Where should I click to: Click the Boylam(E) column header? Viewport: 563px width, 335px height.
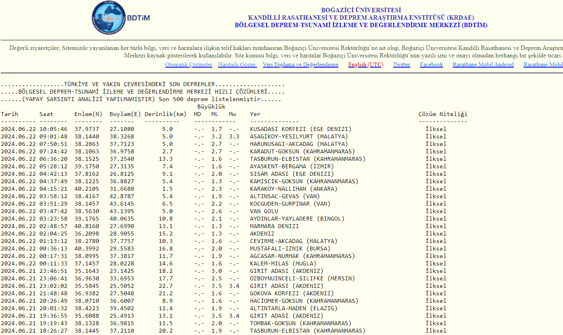tap(125, 114)
